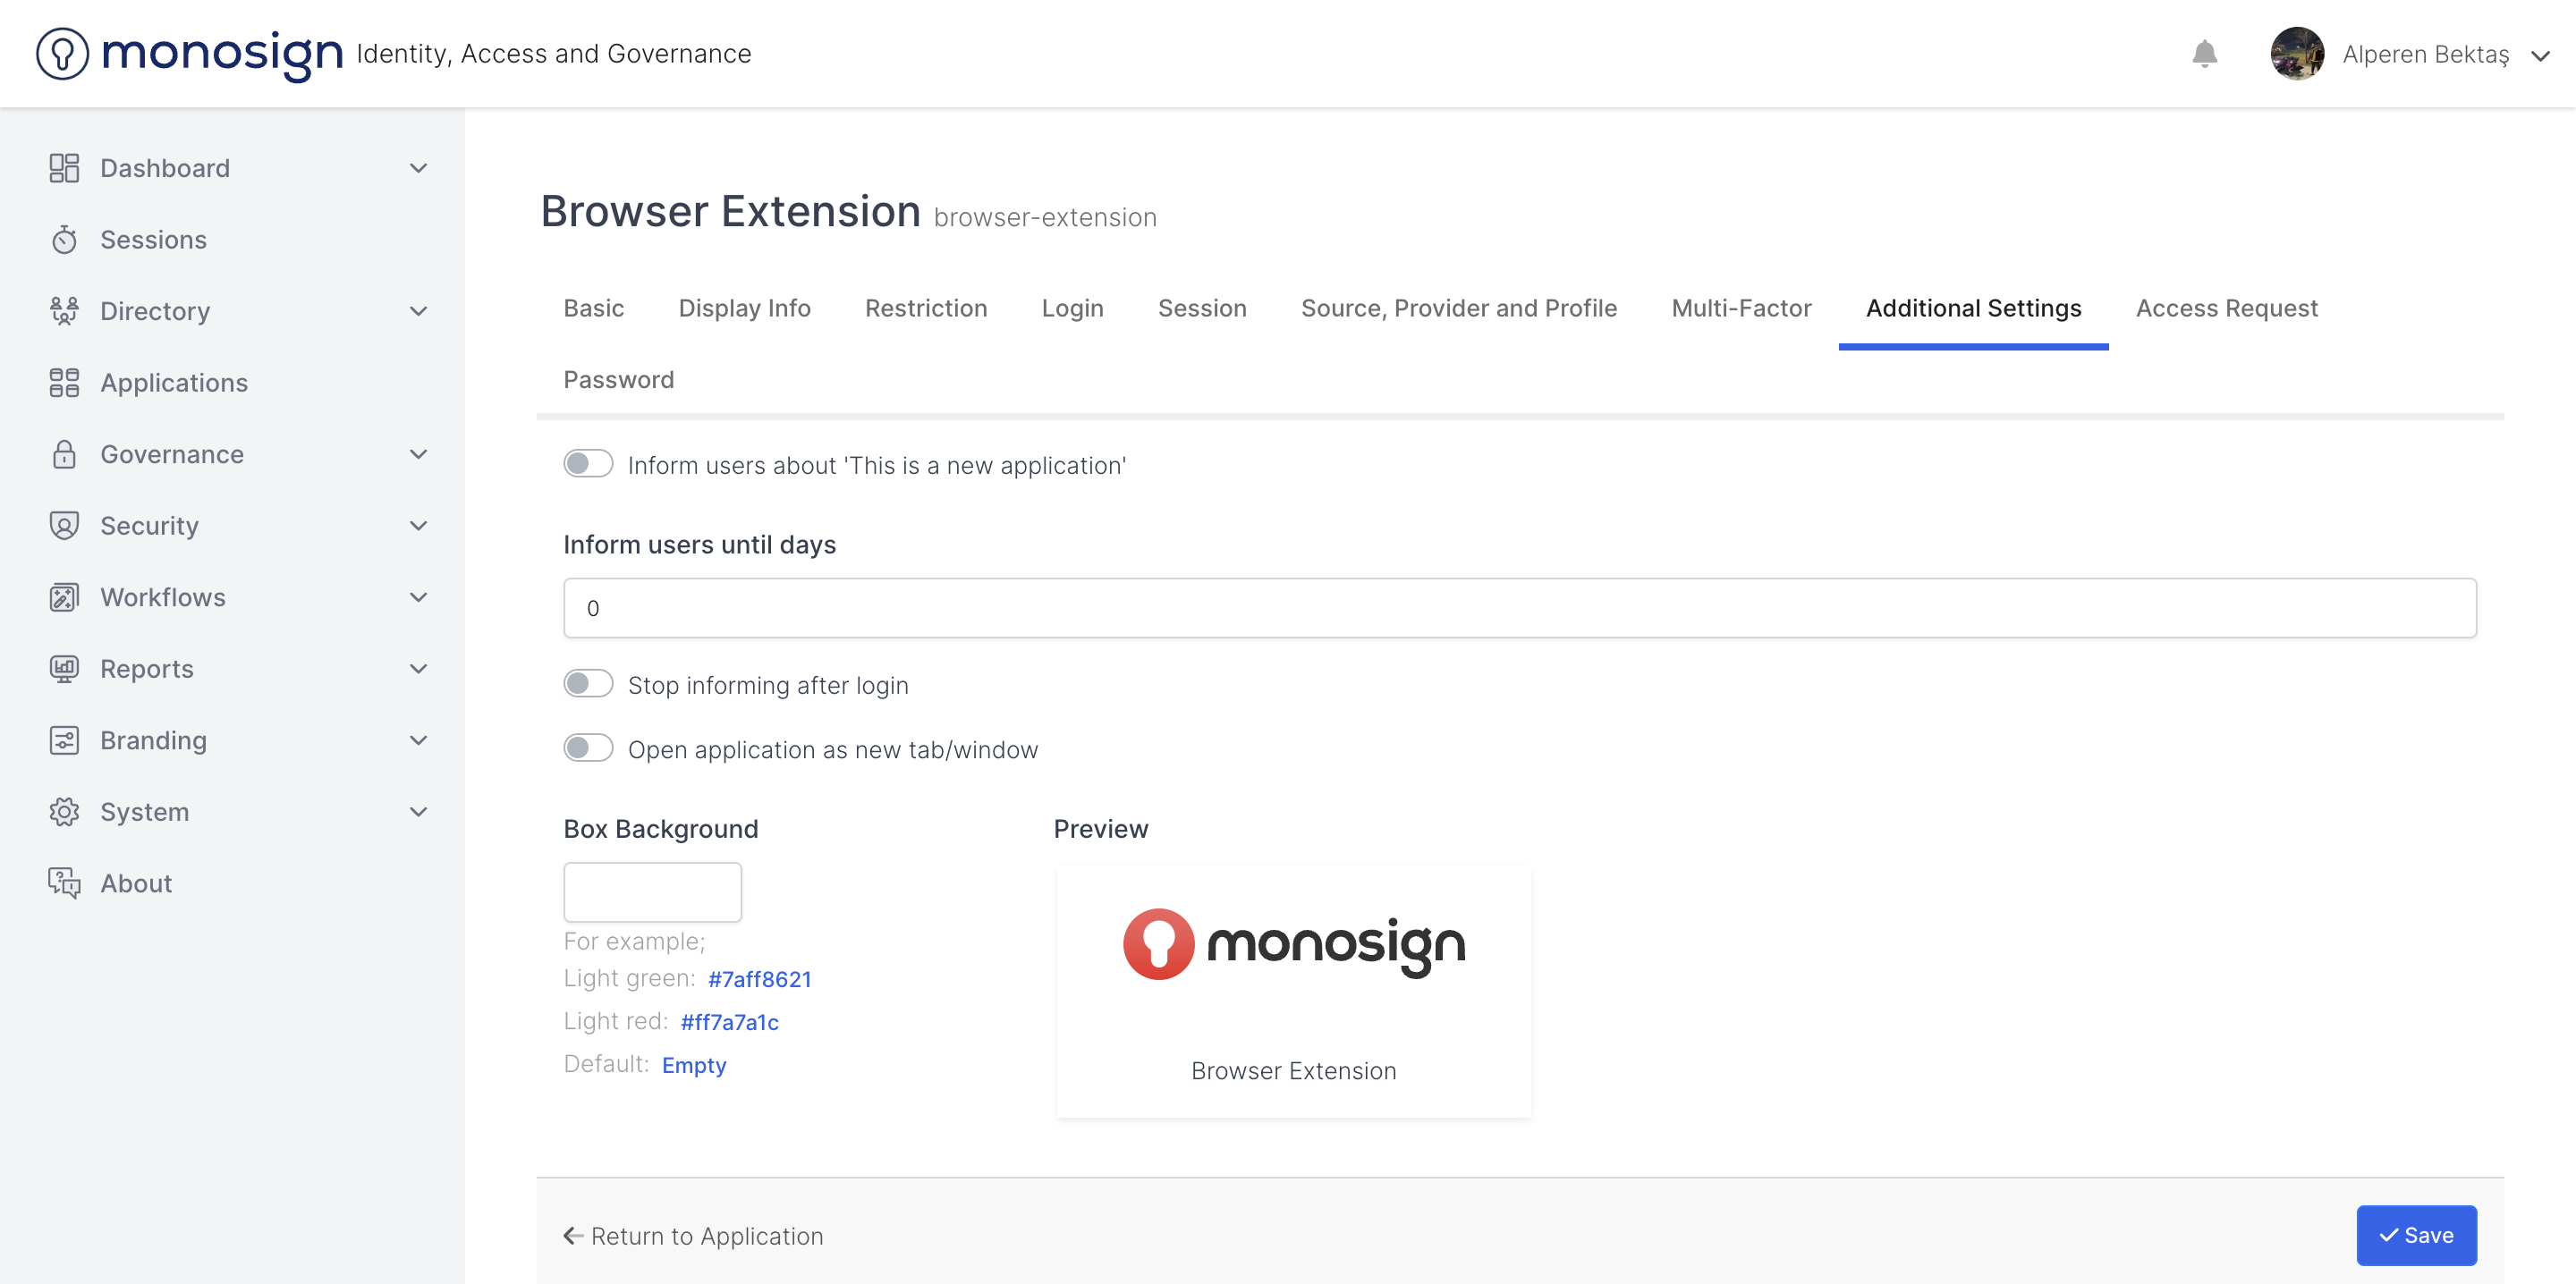The width and height of the screenshot is (2576, 1284).
Task: Open Sessions via its stopwatch icon
Action: click(x=64, y=240)
